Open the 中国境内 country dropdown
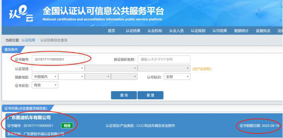 [x=45, y=76]
